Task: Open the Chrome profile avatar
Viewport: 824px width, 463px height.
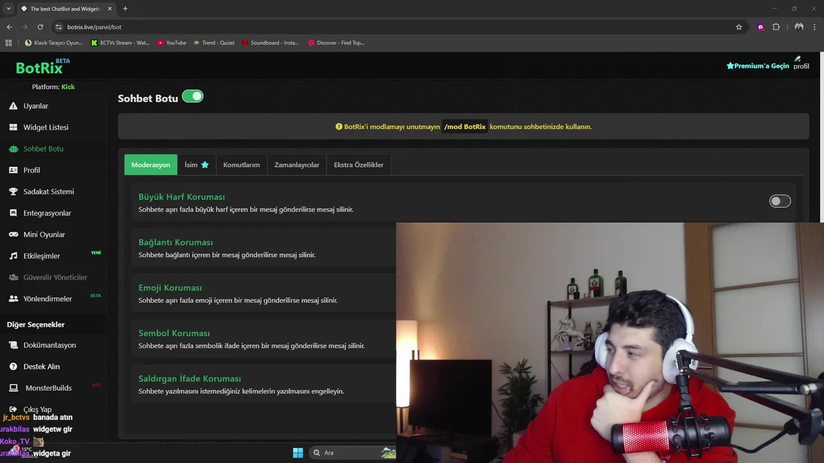Action: 799,27
